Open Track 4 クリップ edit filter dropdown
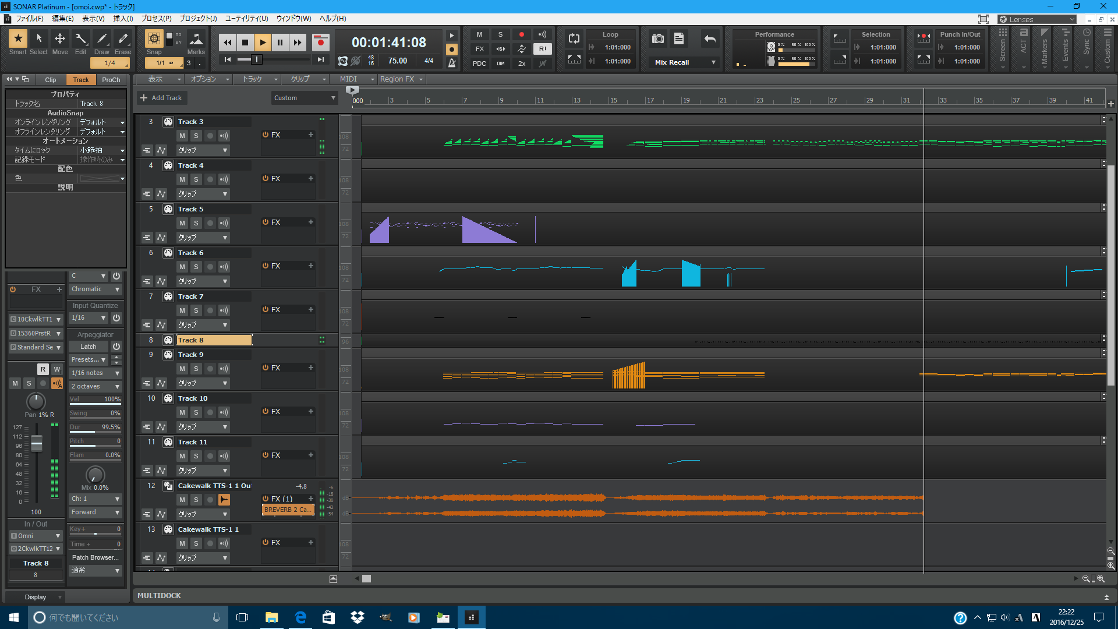Screen dimensions: 1118x629 coord(203,194)
